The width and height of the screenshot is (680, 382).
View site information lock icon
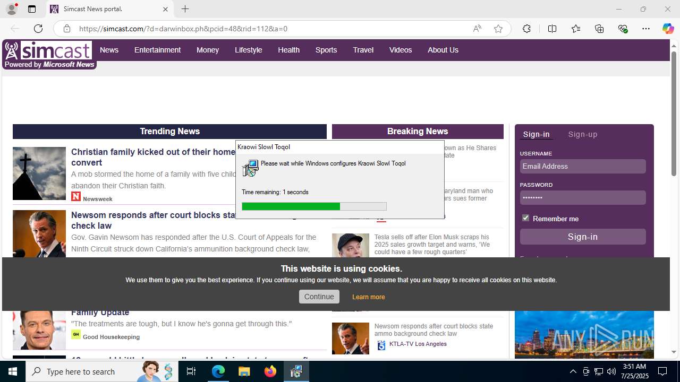(x=66, y=29)
